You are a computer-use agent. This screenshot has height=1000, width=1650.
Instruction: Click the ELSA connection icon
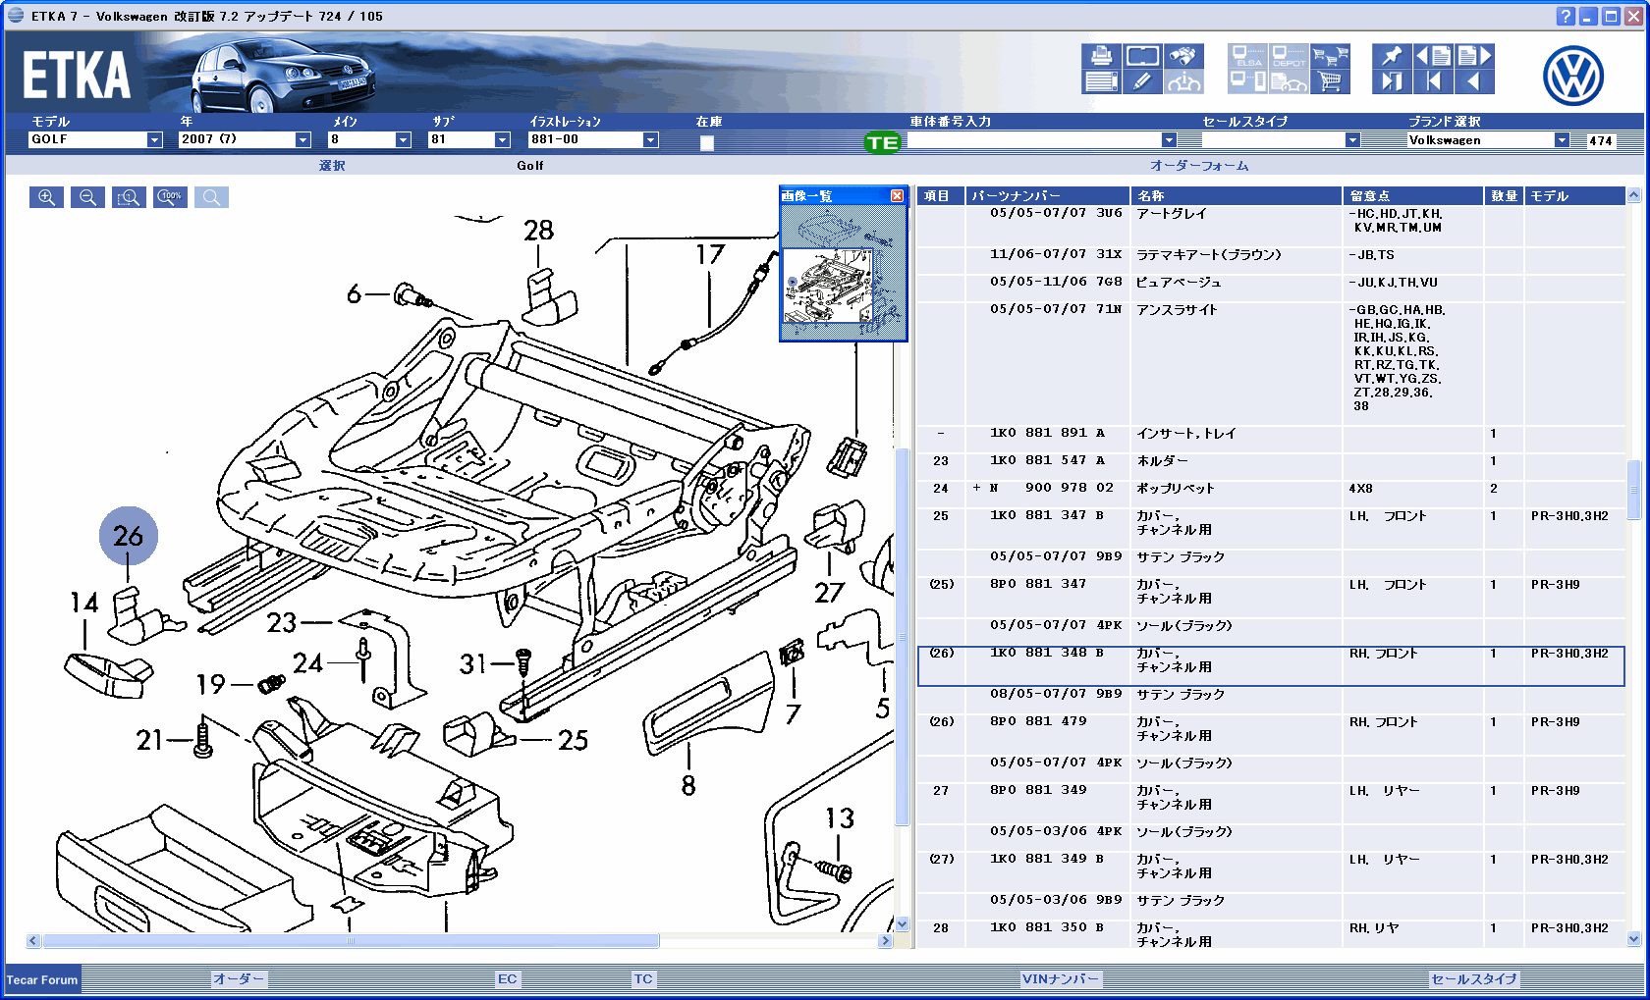[1247, 56]
